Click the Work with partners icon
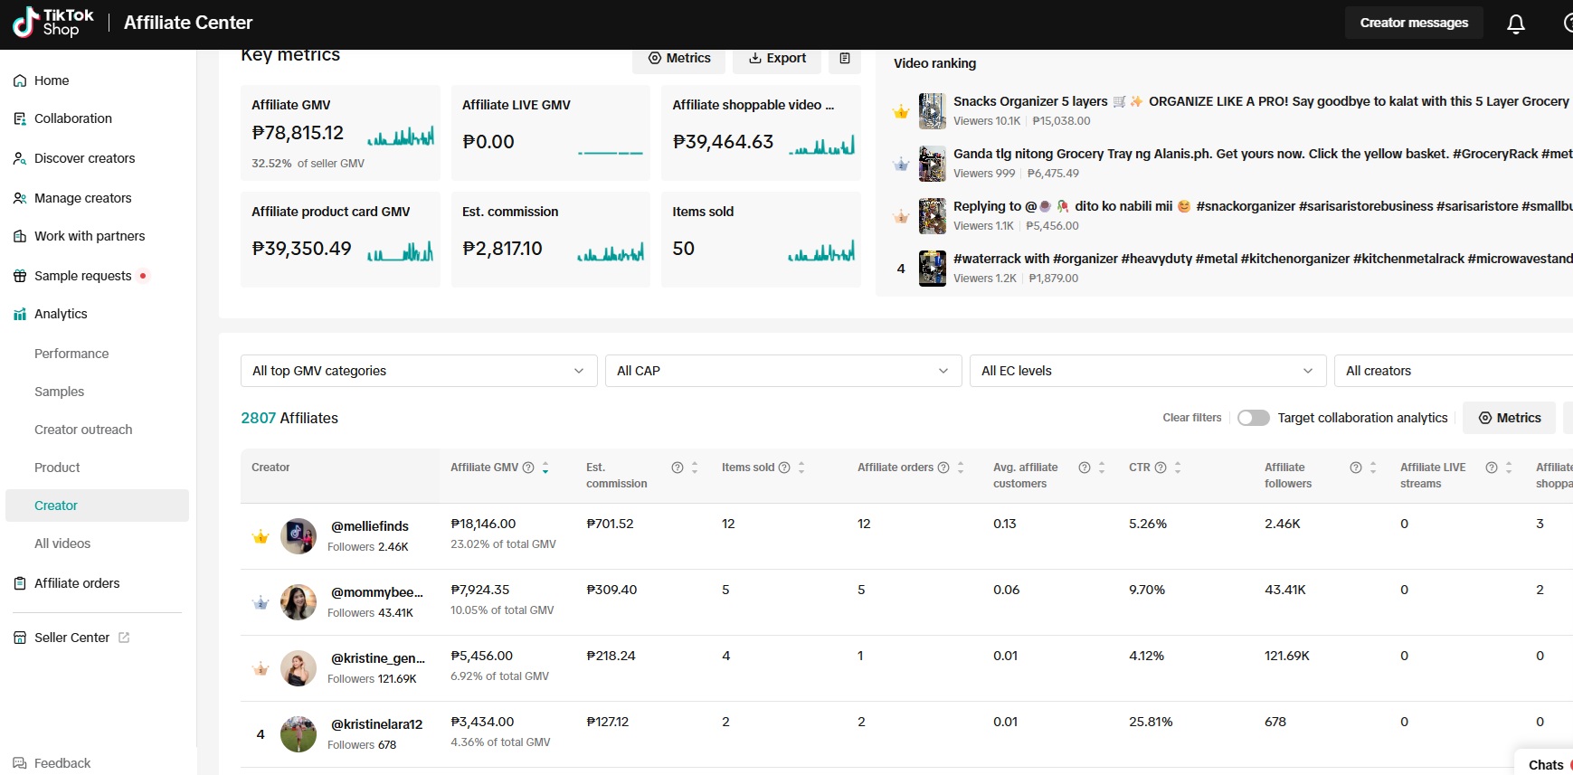Screen dimensions: 1573x775 click(20, 236)
